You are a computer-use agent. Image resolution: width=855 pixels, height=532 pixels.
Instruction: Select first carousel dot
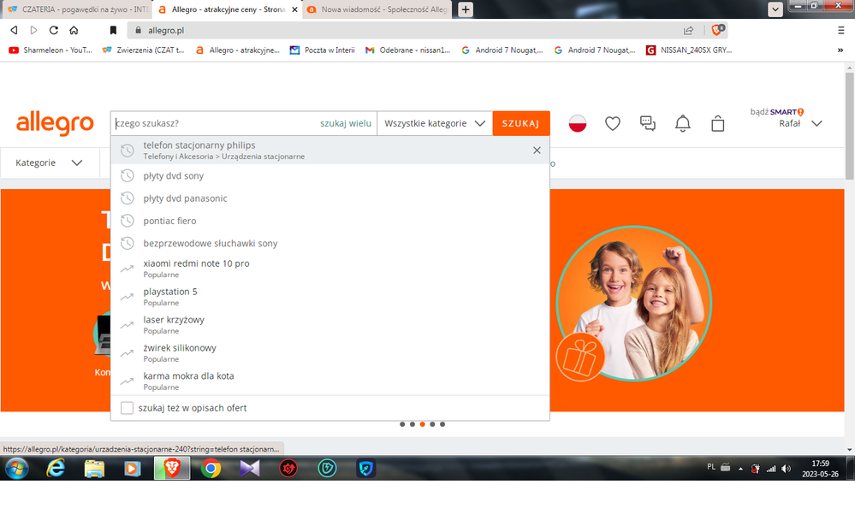pyautogui.click(x=402, y=424)
